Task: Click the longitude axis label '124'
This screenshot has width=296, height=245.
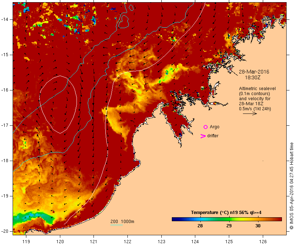Action: 195,242
